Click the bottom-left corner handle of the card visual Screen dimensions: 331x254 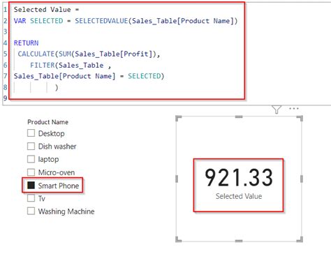(x=178, y=239)
